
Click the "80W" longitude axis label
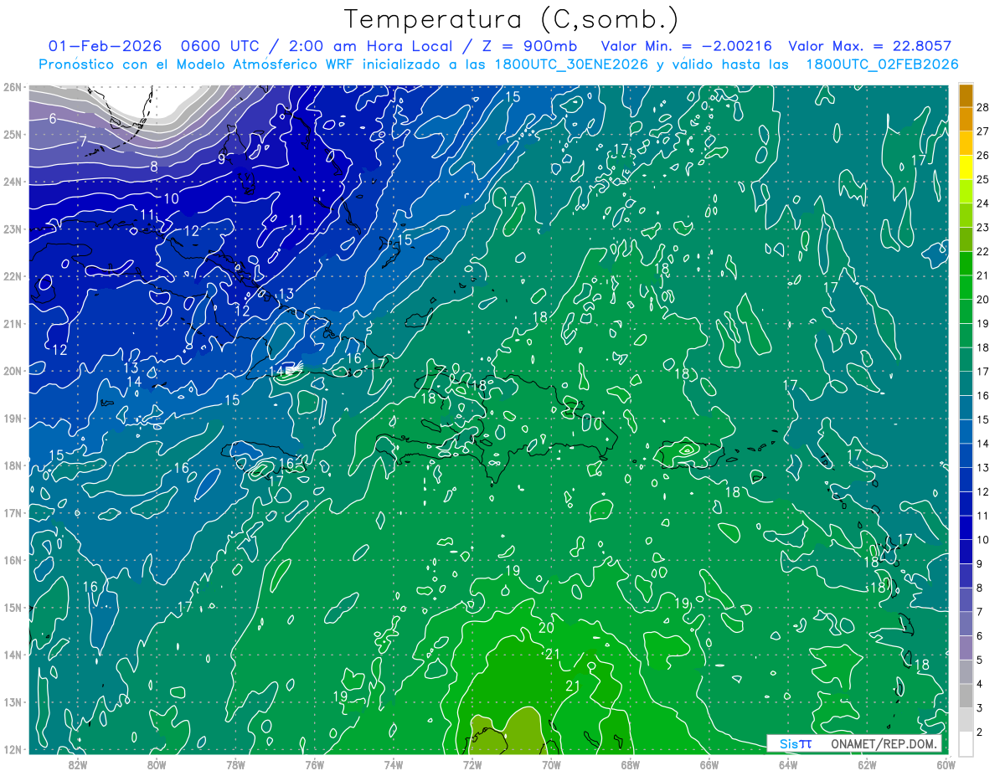[x=157, y=763]
